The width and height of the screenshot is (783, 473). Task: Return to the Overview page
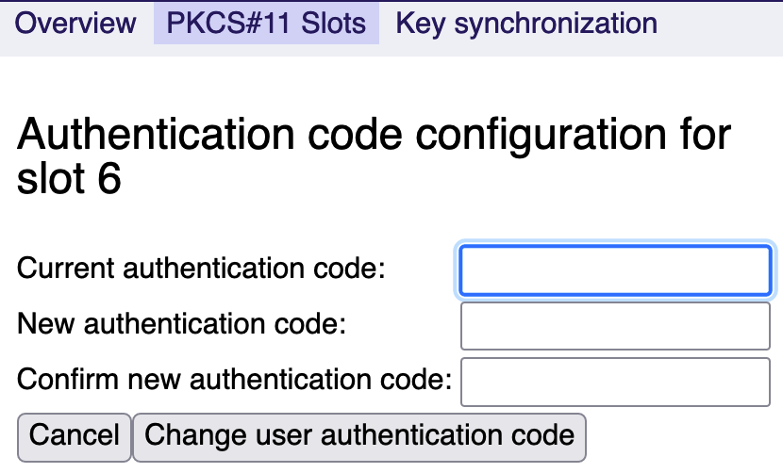point(75,23)
